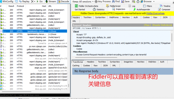Open the Statistics tab
The height and width of the screenshot is (99, 174).
[99, 9]
